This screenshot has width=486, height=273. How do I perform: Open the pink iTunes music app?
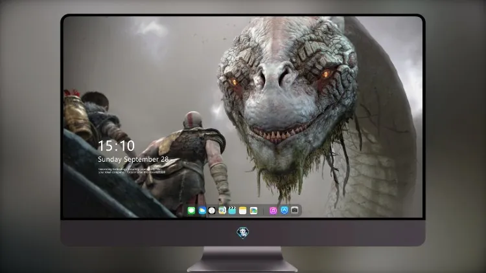(x=273, y=210)
